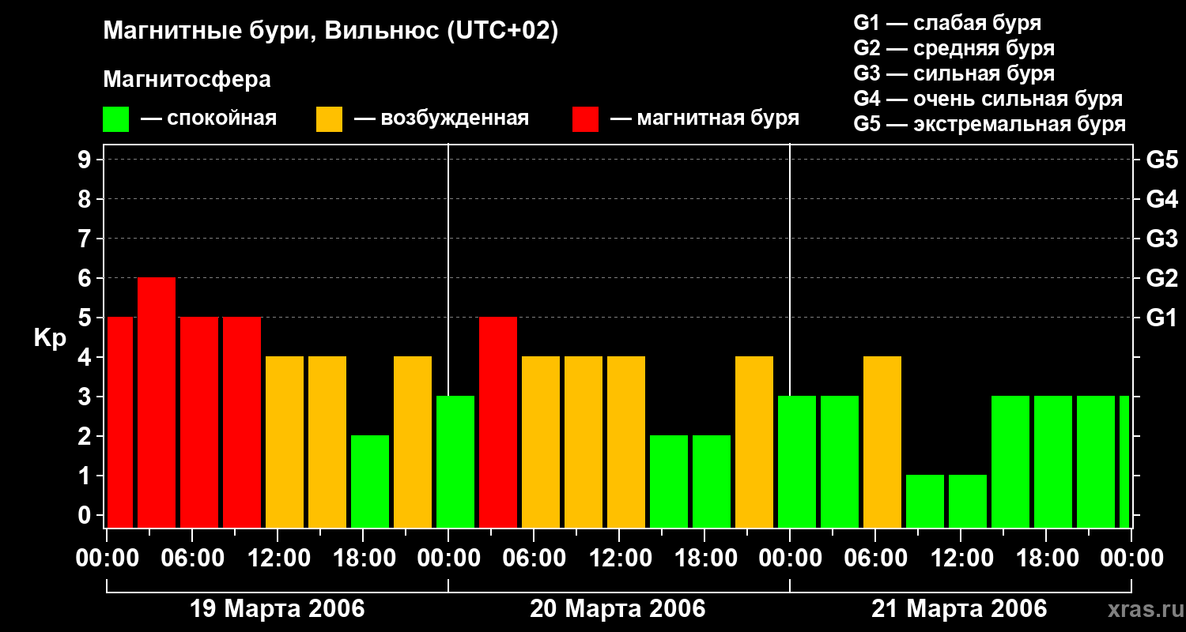The height and width of the screenshot is (632, 1186).
Task: Click the yellow 'возбужденная' legend swatch
Action: tap(330, 119)
